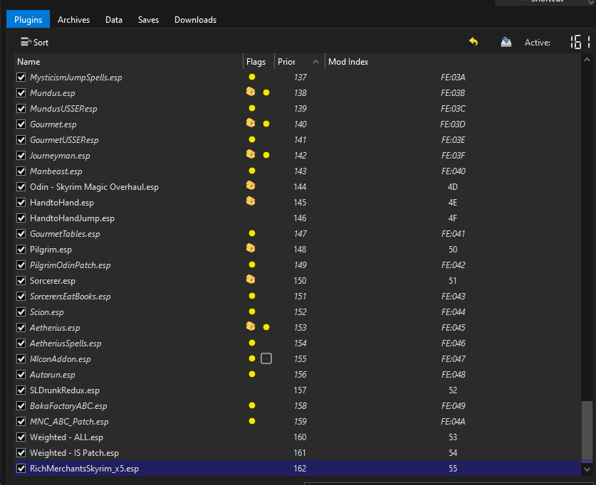
Task: Click the yellow flag dot for PilgrimOdinPatch.esp
Action: pyautogui.click(x=251, y=265)
